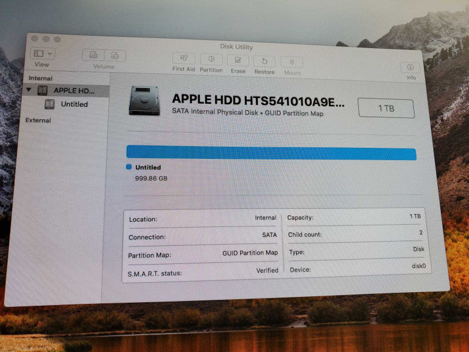Click the Verified status value
Viewport: 469px width, 352px height.
point(267,270)
